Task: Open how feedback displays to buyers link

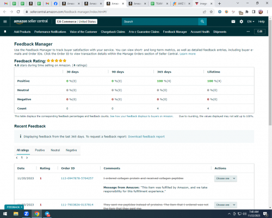Action: click(x=141, y=116)
